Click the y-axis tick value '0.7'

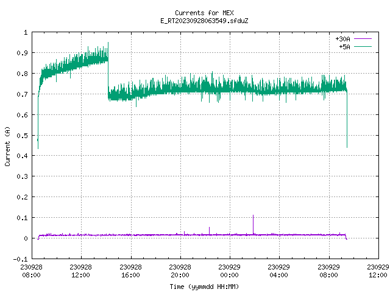[x=22, y=94]
